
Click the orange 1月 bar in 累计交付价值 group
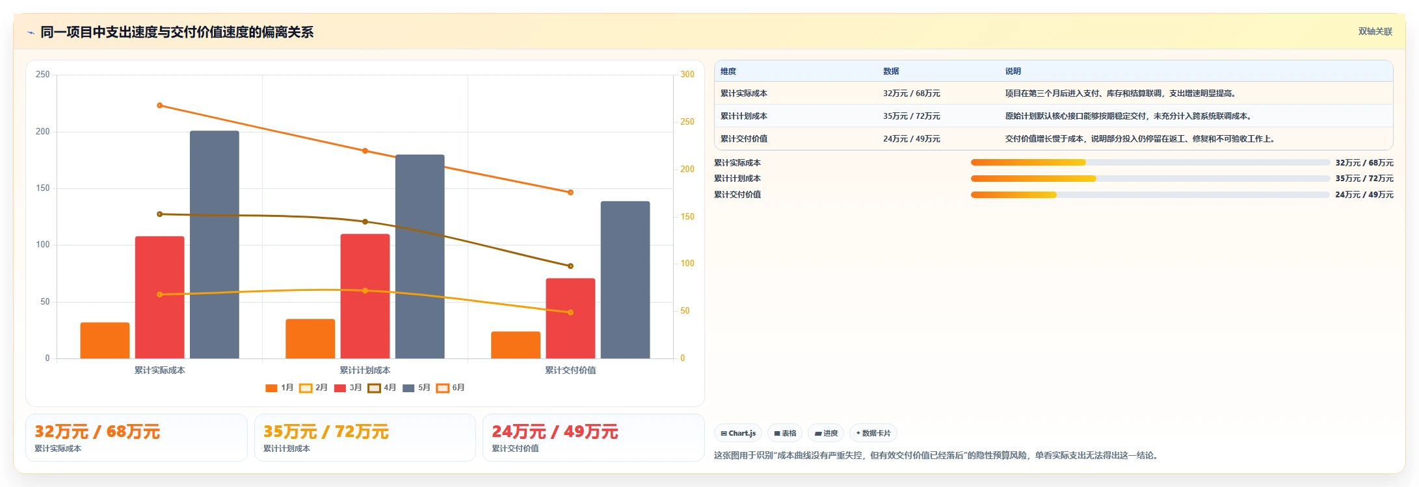516,345
